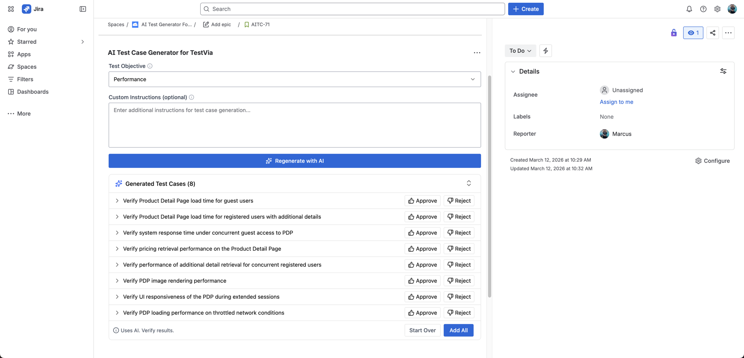The image size is (744, 358).
Task: Open the notifications bell
Action: [689, 9]
